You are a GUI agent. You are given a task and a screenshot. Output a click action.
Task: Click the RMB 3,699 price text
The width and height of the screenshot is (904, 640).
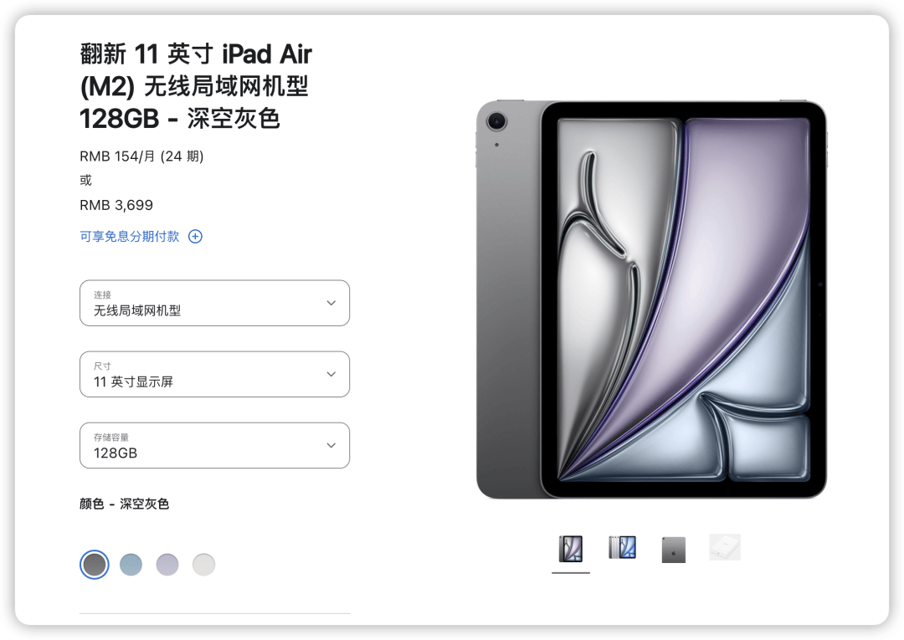click(116, 205)
